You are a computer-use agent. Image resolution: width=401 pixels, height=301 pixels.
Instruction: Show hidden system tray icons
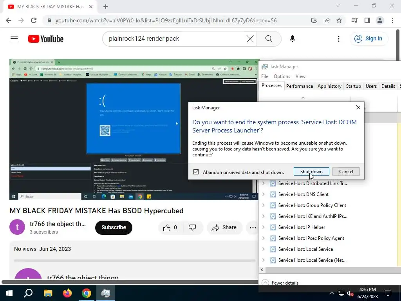click(331, 293)
